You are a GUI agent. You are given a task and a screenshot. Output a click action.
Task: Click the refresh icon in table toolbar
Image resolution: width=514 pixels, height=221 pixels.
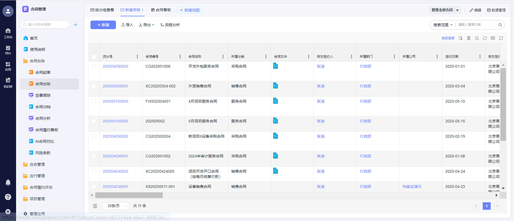point(485,38)
